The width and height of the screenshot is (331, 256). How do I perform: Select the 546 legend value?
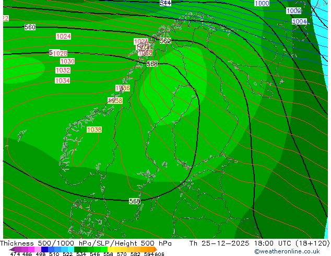tap(95, 254)
